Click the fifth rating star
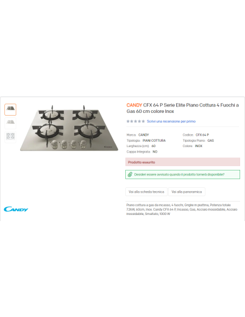The image size is (245, 317). (143, 121)
